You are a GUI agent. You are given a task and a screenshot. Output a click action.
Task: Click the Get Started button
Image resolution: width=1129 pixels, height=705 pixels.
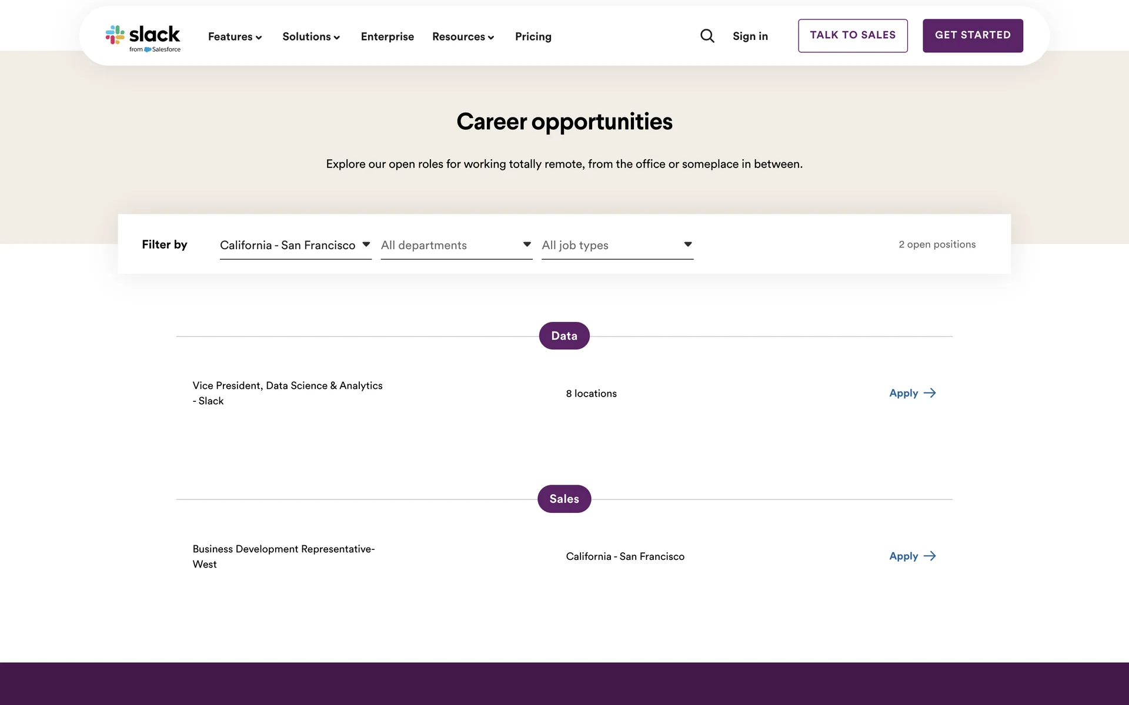pos(973,35)
